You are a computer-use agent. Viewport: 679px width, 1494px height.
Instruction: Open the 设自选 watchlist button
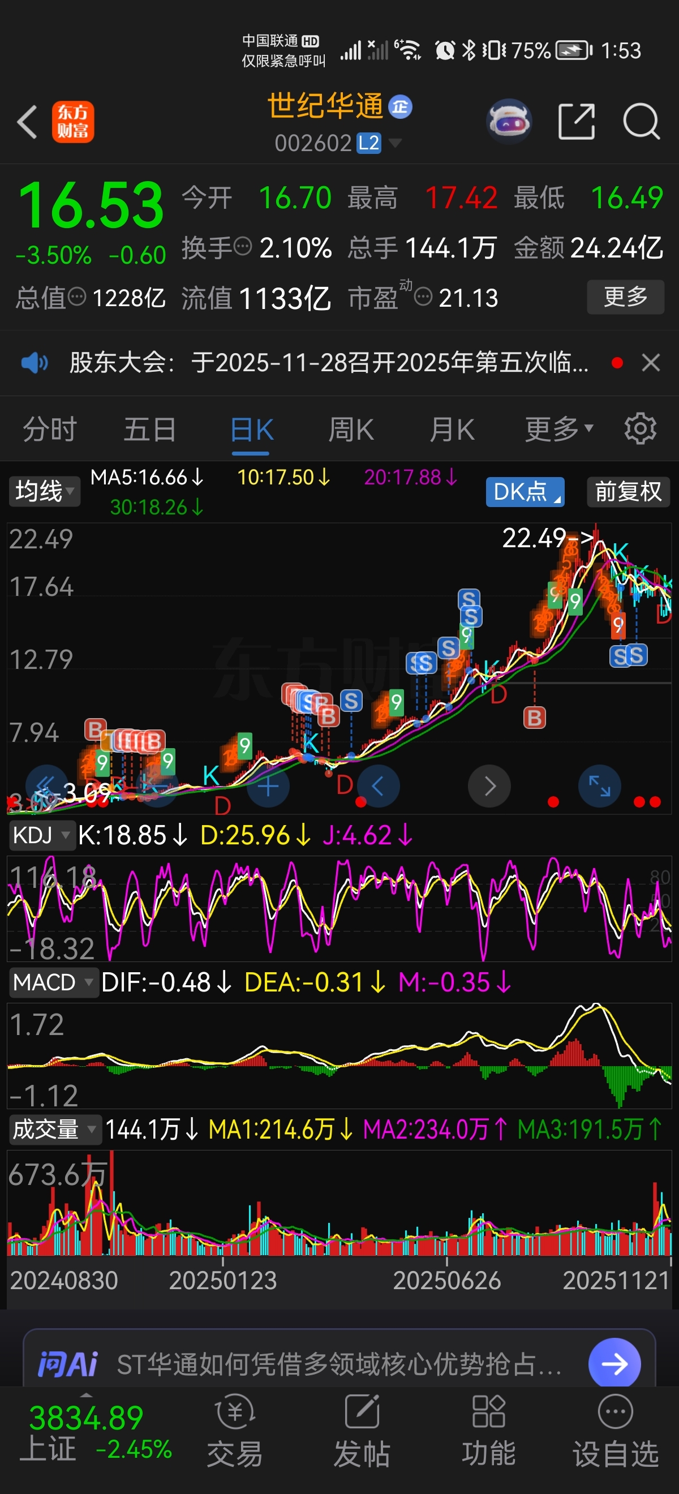click(x=615, y=1431)
